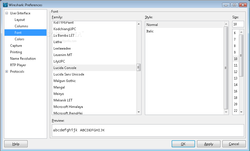Pick font size 14
This screenshot has width=250, height=151.
(x=236, y=85)
